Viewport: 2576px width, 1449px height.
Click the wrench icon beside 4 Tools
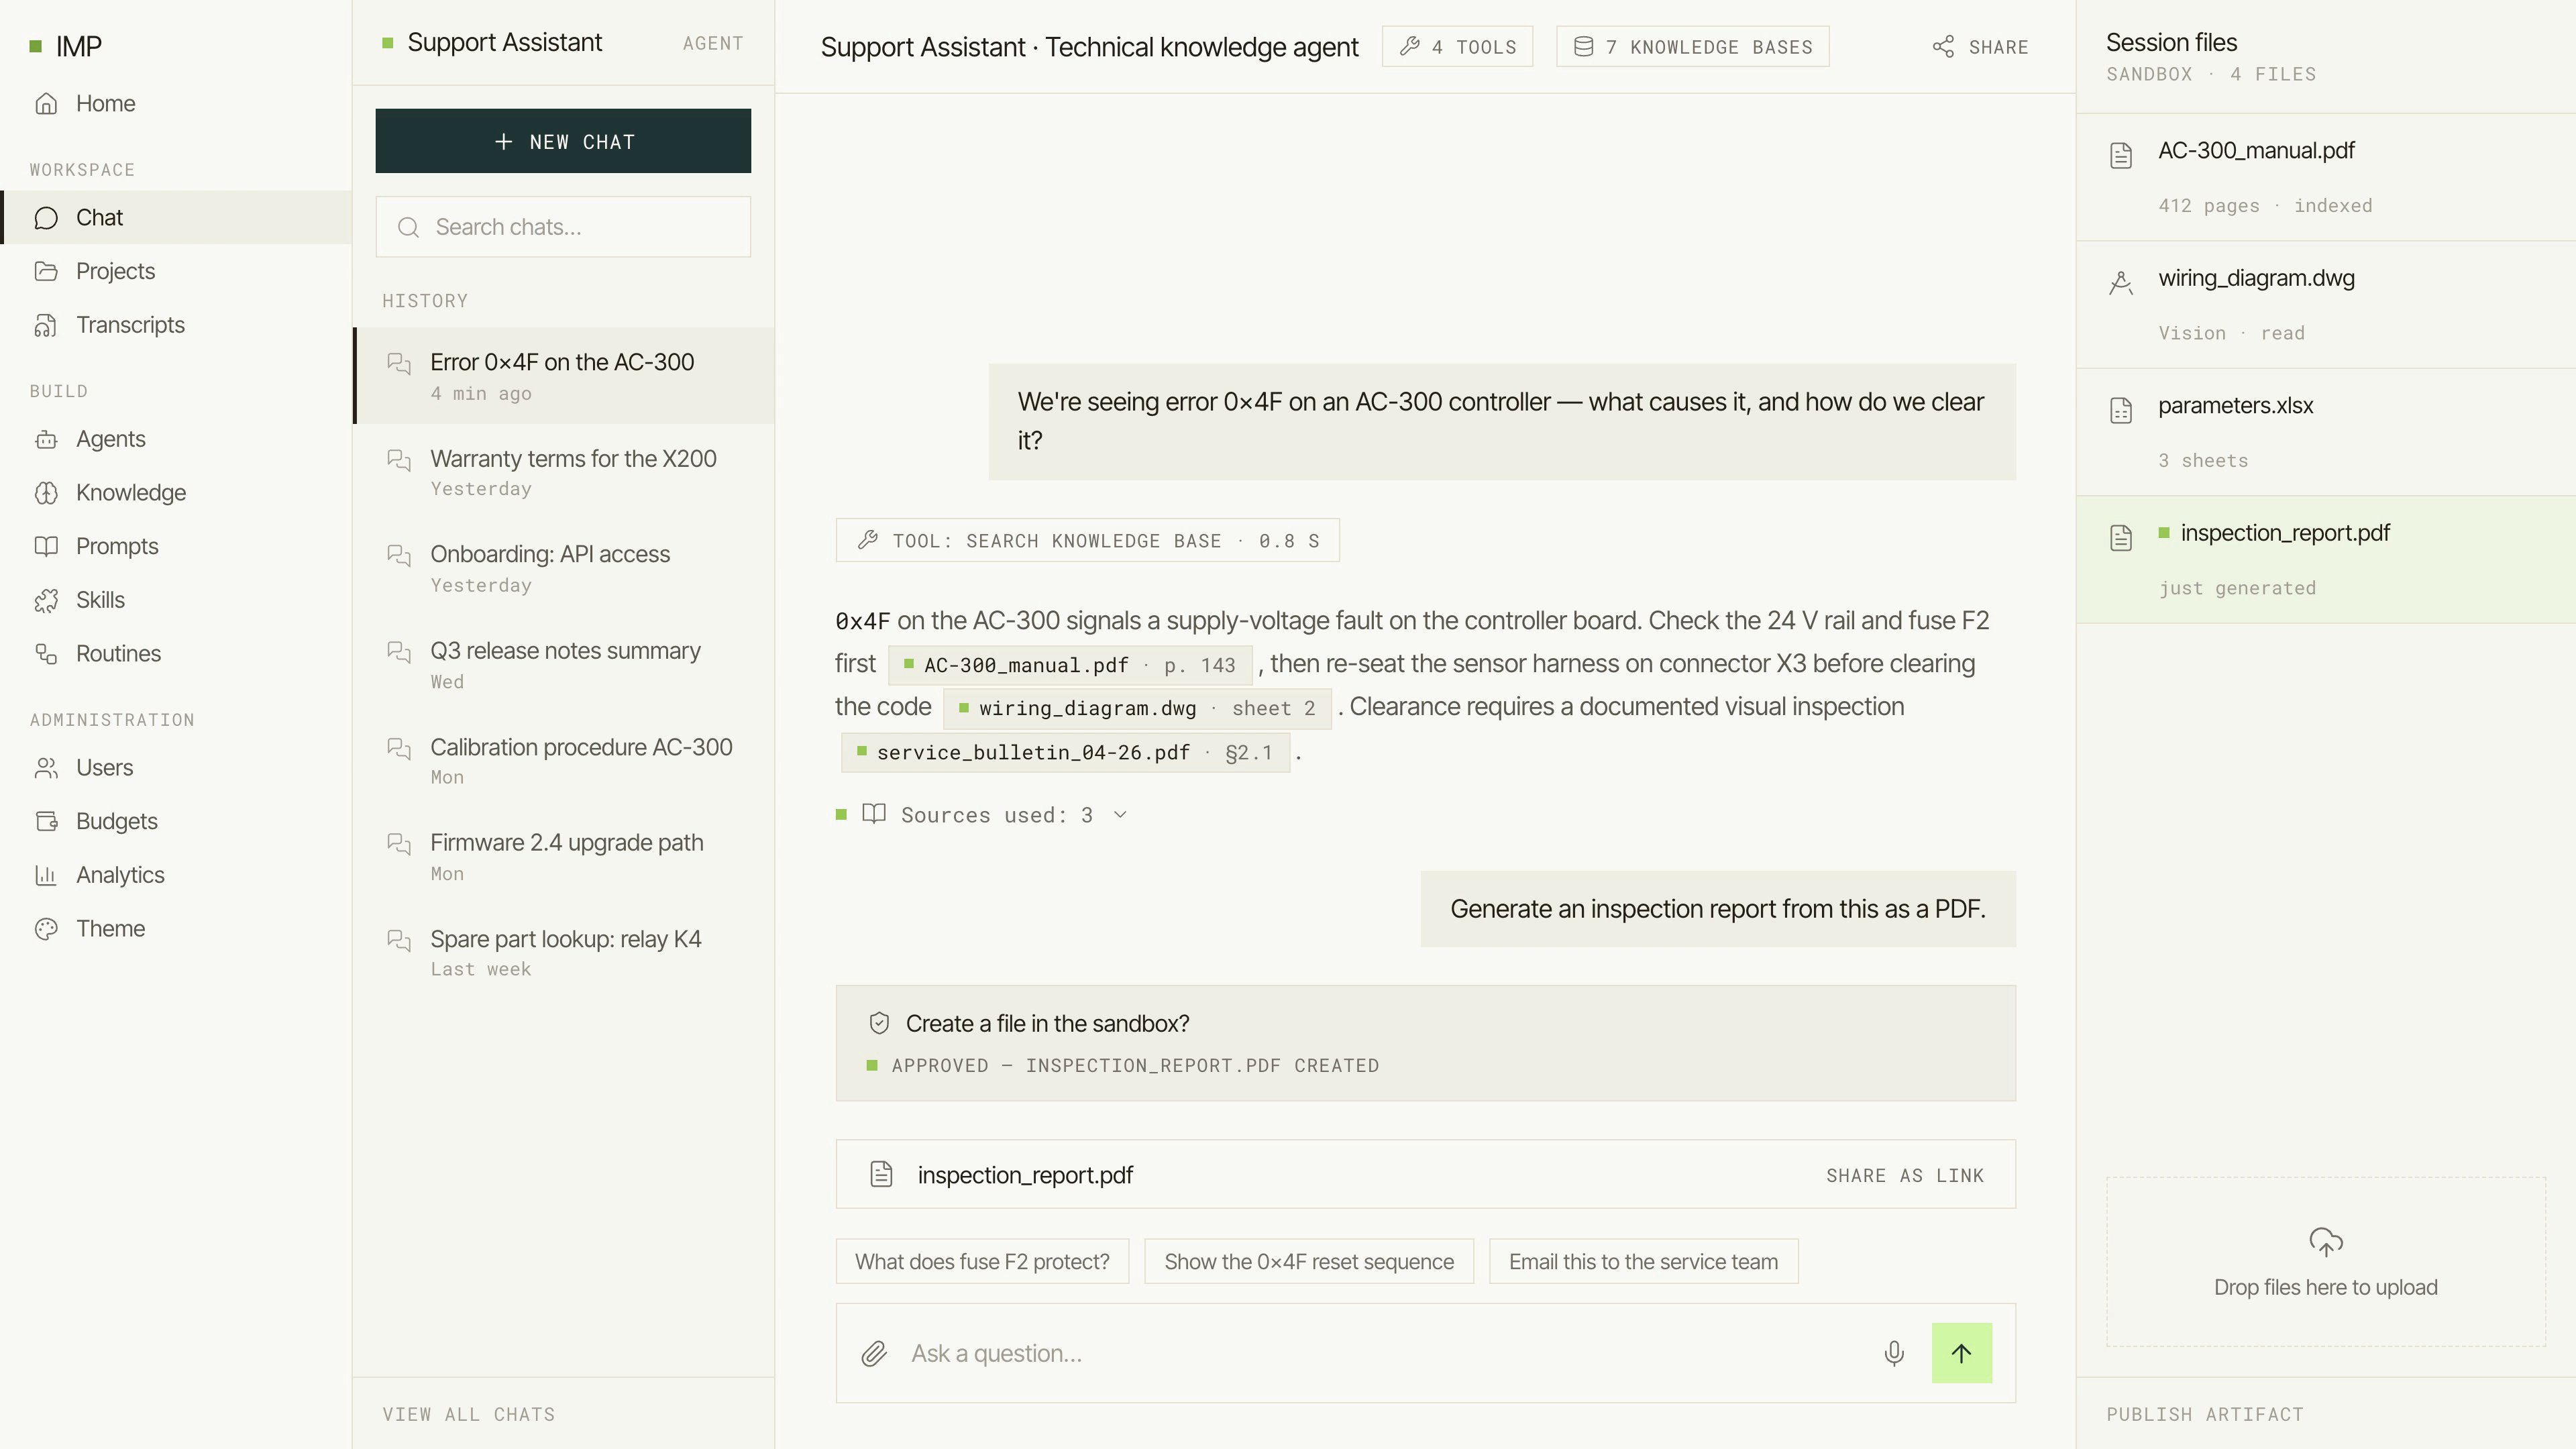click(x=1410, y=46)
